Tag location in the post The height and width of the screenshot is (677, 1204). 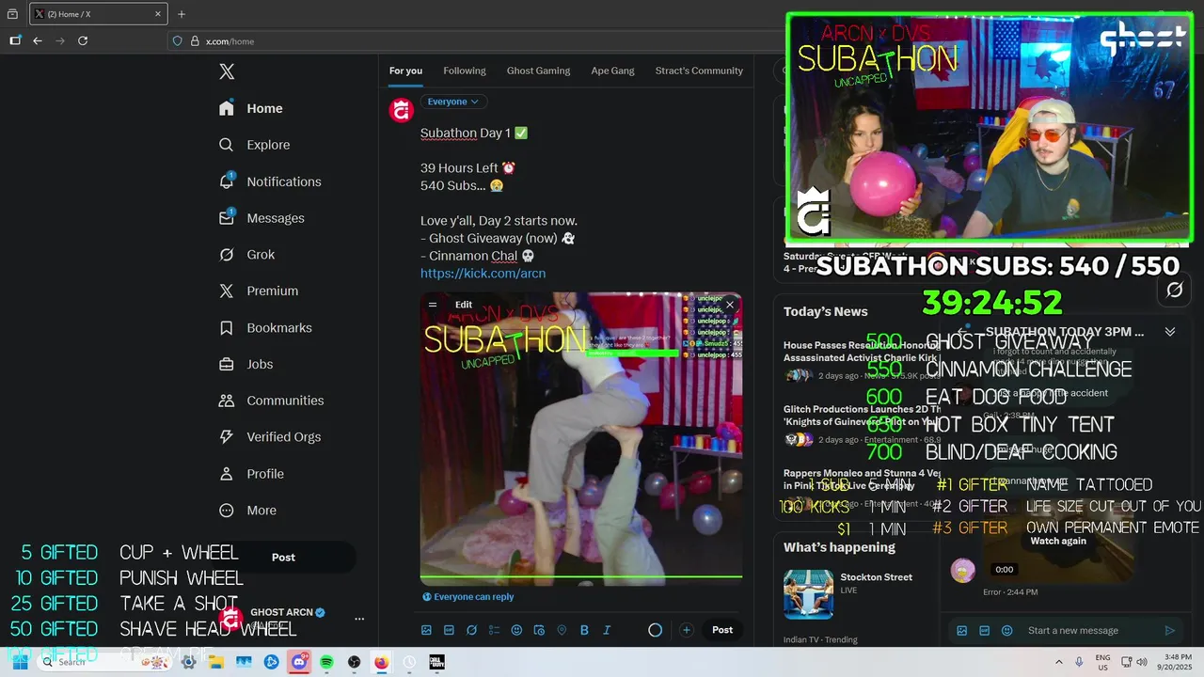(x=562, y=630)
